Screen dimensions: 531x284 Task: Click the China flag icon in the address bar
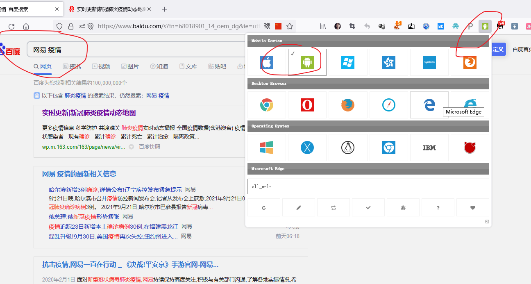click(x=278, y=26)
